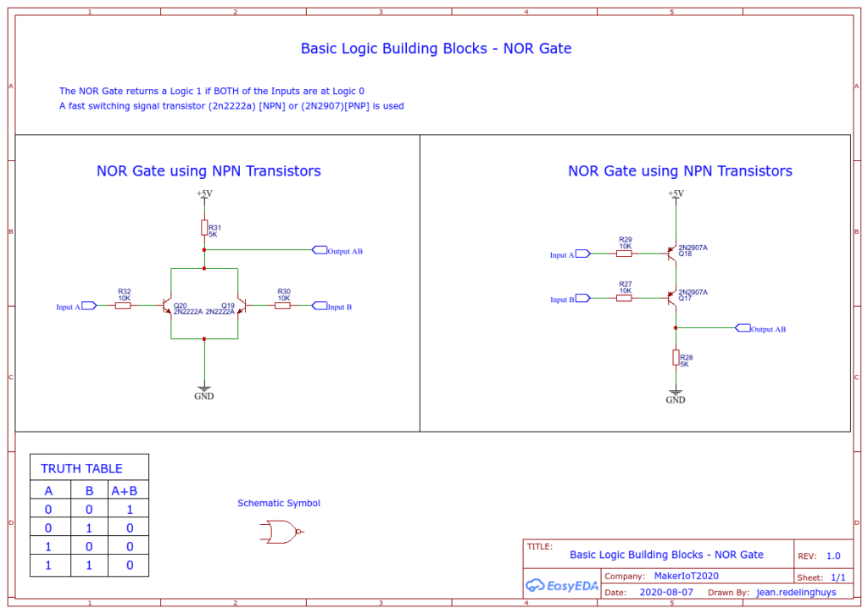Select transistor Q17 2N2907A symbol
Screen dimensions: 868x614
tap(672, 298)
